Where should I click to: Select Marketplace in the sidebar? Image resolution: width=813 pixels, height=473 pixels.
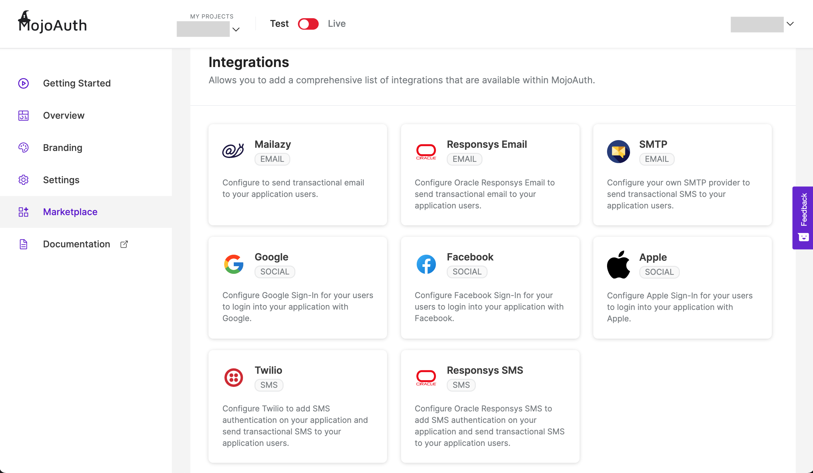pyautogui.click(x=70, y=212)
